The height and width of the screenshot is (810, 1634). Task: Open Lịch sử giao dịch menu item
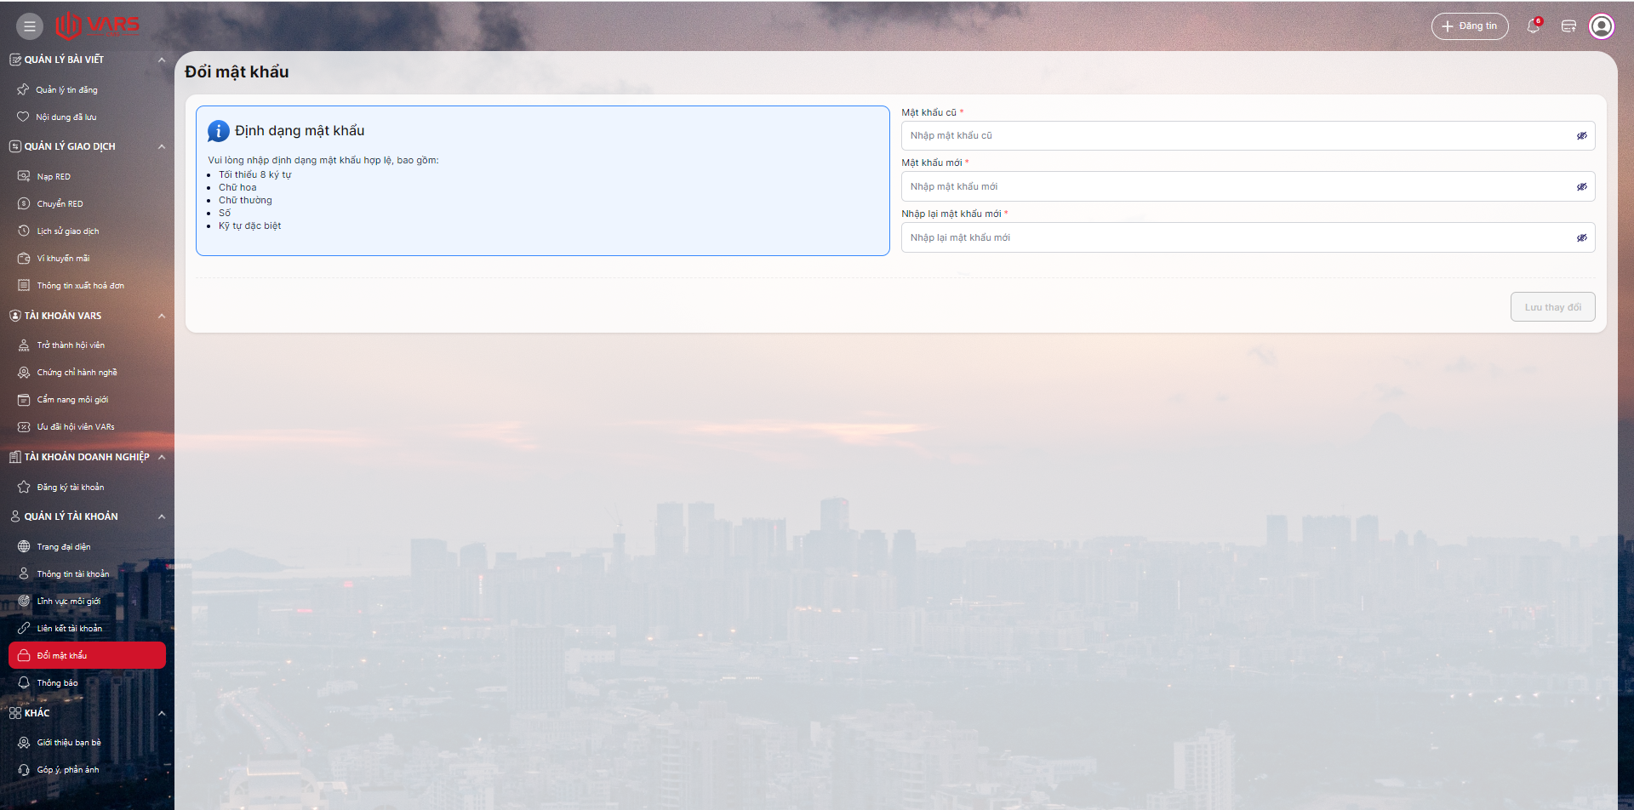point(67,231)
